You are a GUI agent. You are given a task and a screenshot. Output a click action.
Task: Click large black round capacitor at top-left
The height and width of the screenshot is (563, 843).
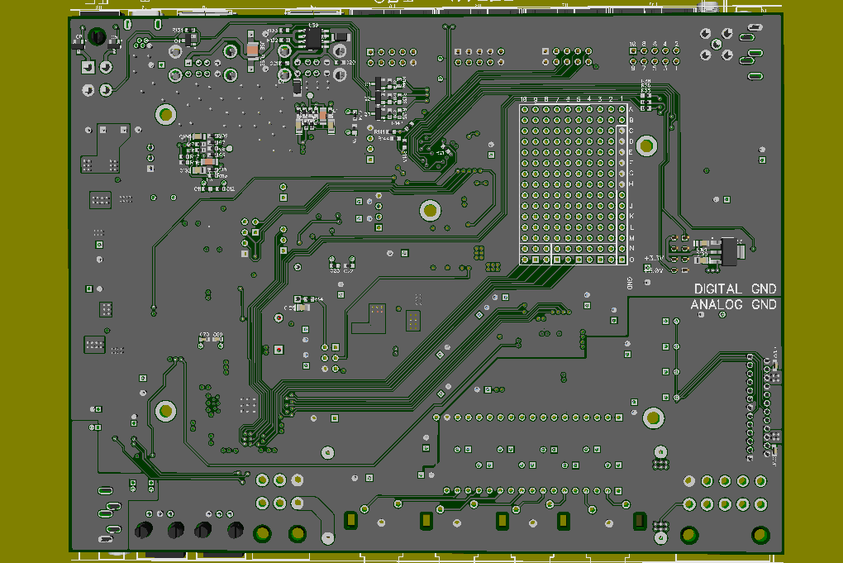98,36
